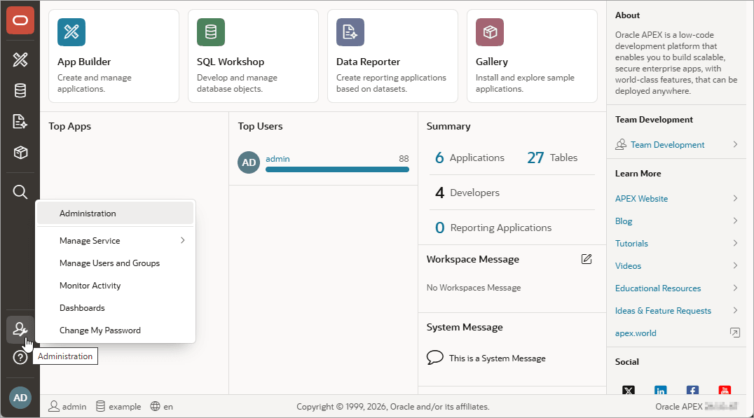Click the SQL Workshop card title
754x418 pixels.
231,62
